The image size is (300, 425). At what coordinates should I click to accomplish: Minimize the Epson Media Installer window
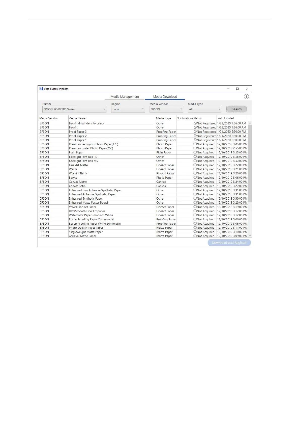[x=228, y=89]
